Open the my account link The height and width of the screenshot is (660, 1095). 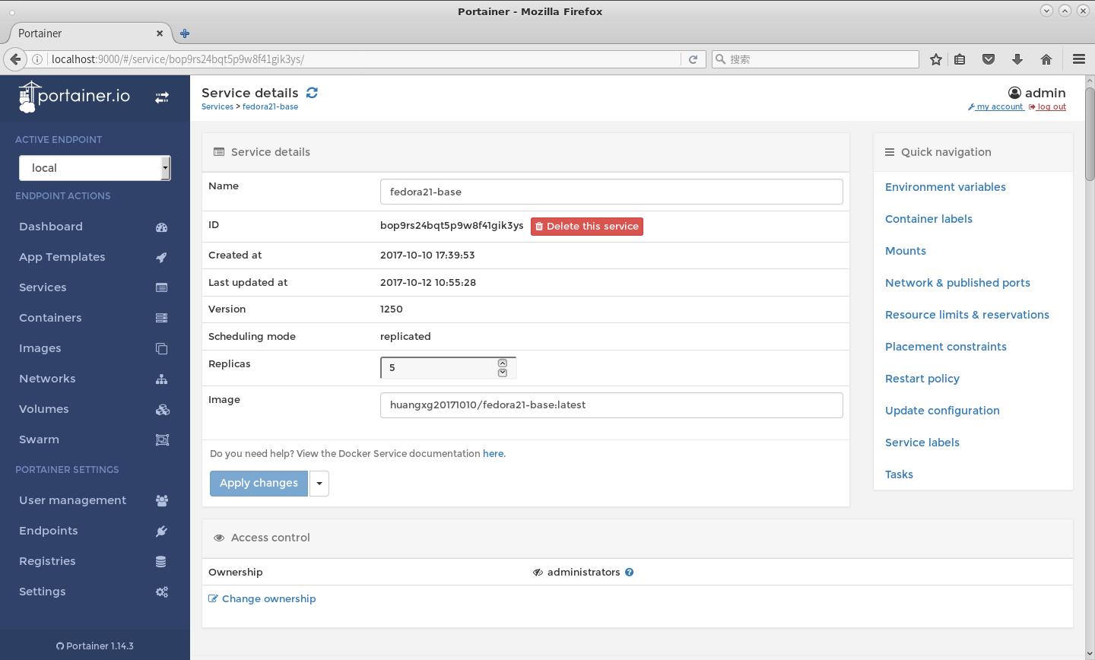click(x=995, y=106)
